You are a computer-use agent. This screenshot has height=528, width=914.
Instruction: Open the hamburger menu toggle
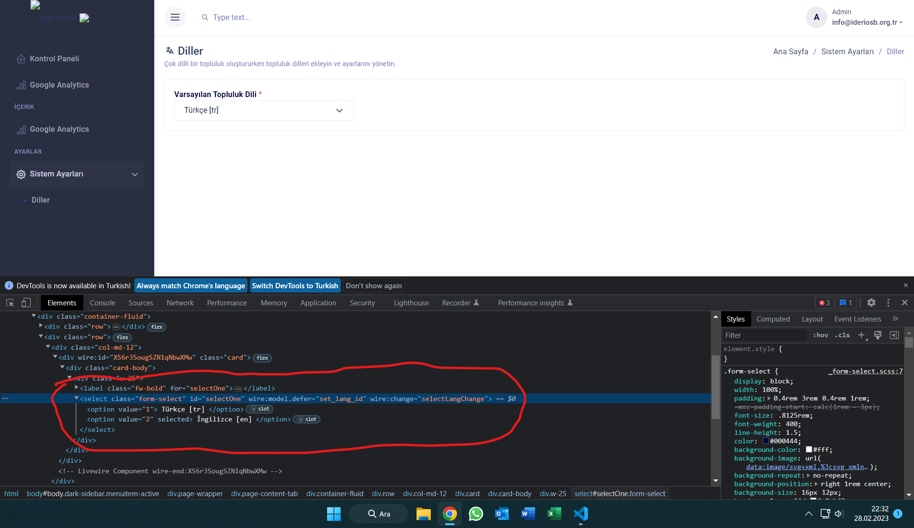pos(175,17)
